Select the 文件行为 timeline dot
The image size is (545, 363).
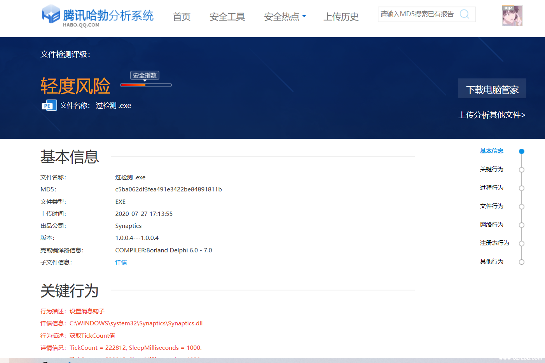[x=522, y=207]
